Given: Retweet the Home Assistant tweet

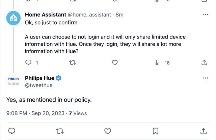Looking at the screenshot, I should 72,63.
